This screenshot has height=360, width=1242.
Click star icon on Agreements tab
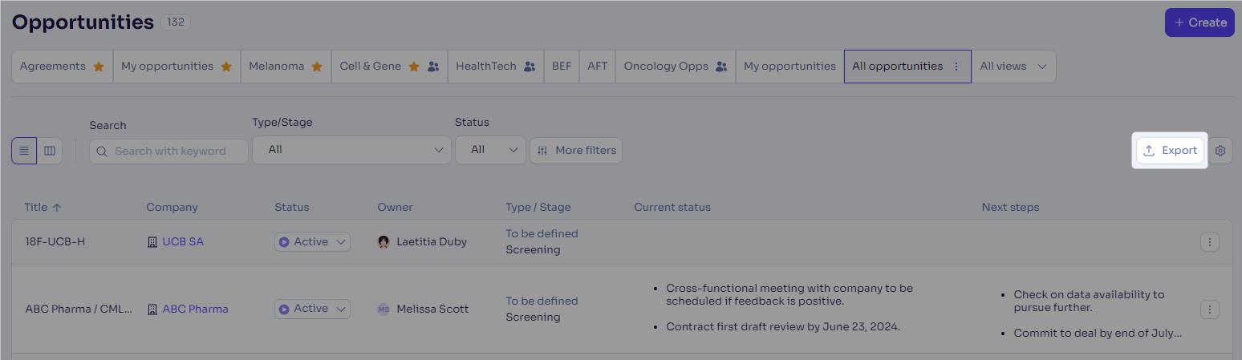click(x=99, y=67)
